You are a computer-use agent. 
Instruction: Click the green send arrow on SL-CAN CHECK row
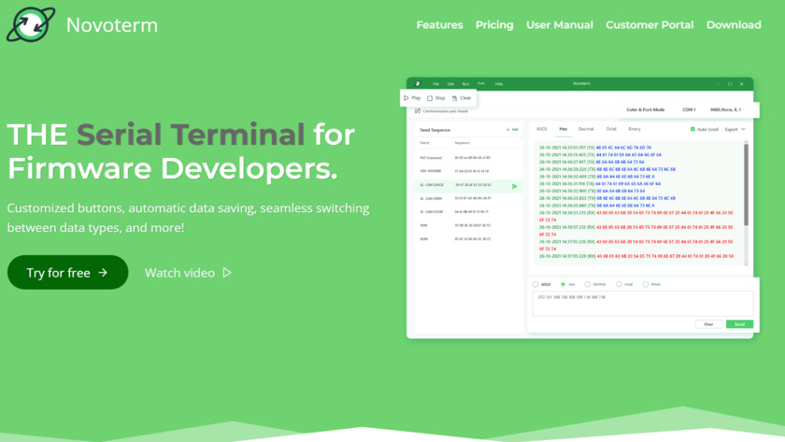point(514,186)
